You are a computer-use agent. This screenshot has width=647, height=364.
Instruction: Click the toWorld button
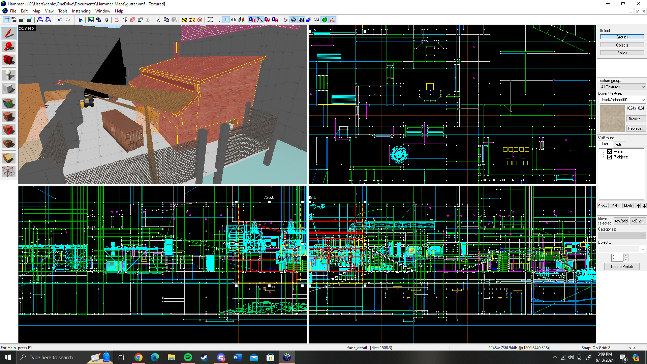pyautogui.click(x=621, y=221)
